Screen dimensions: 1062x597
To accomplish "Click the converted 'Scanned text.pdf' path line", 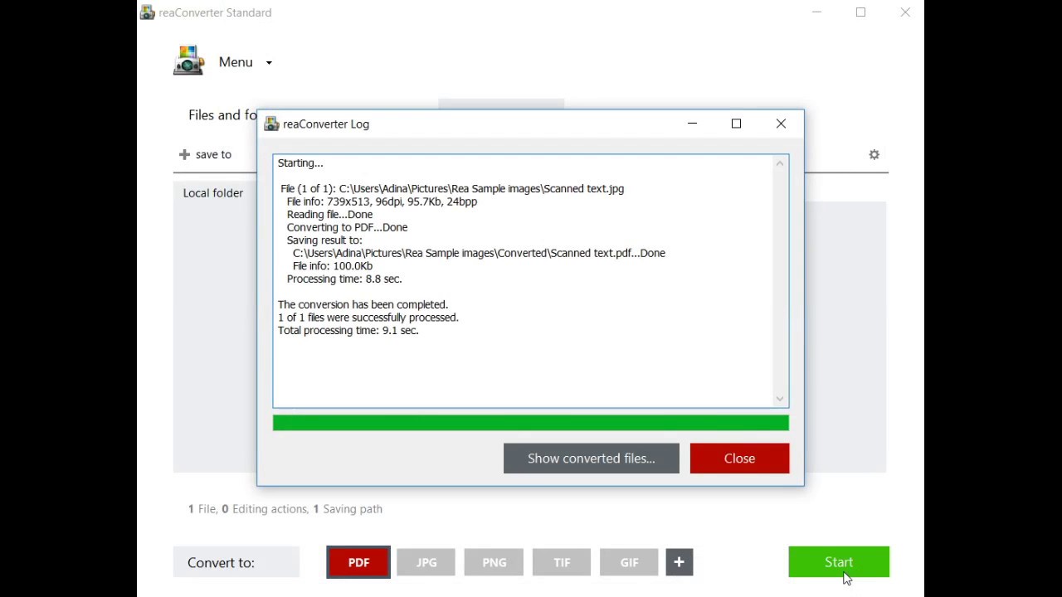I will [479, 253].
